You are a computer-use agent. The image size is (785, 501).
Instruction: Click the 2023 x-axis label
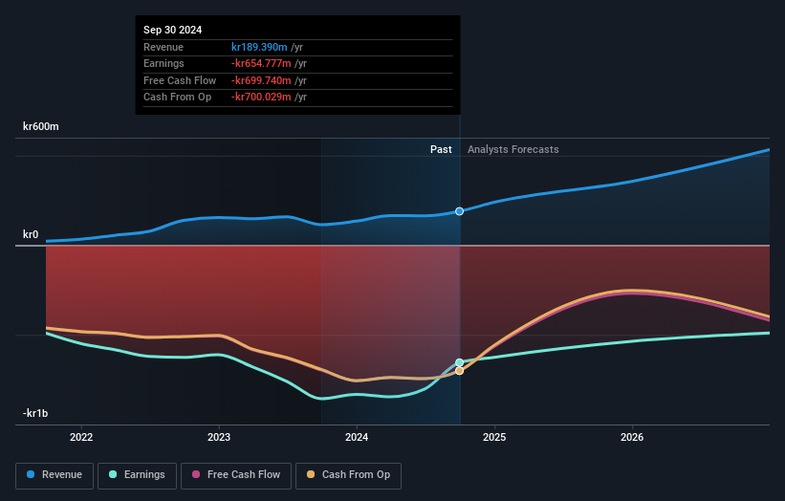(x=219, y=437)
